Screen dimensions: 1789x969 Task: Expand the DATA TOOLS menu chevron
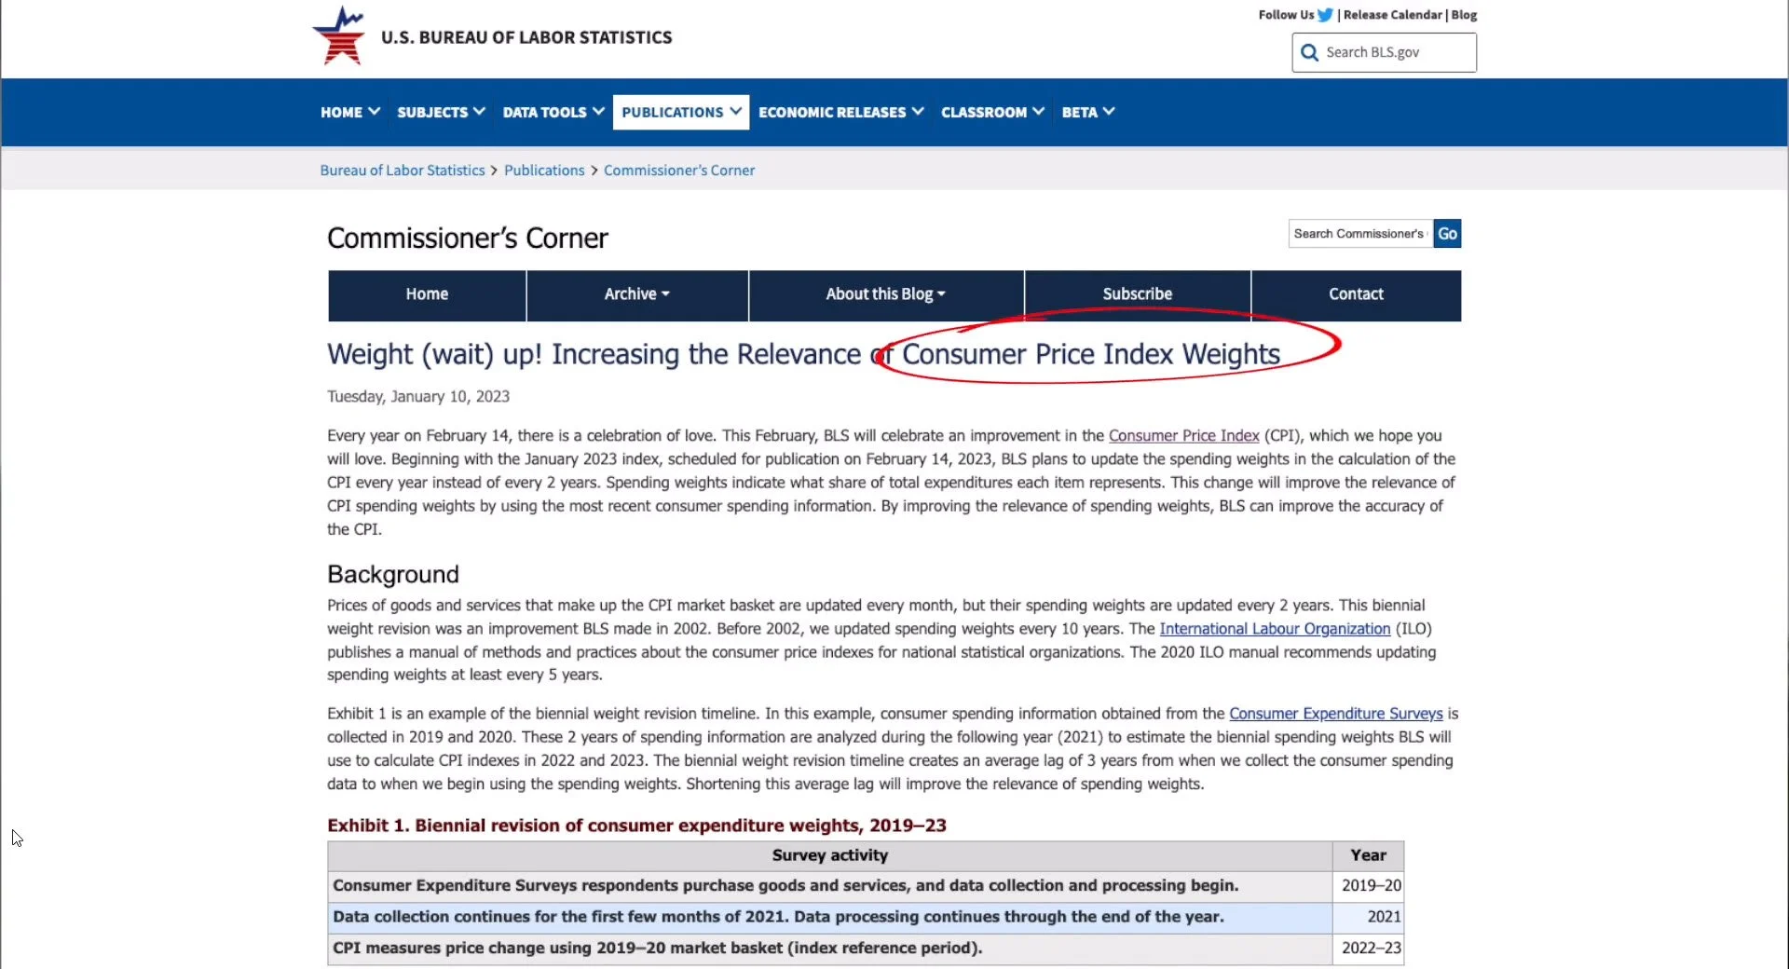(597, 111)
